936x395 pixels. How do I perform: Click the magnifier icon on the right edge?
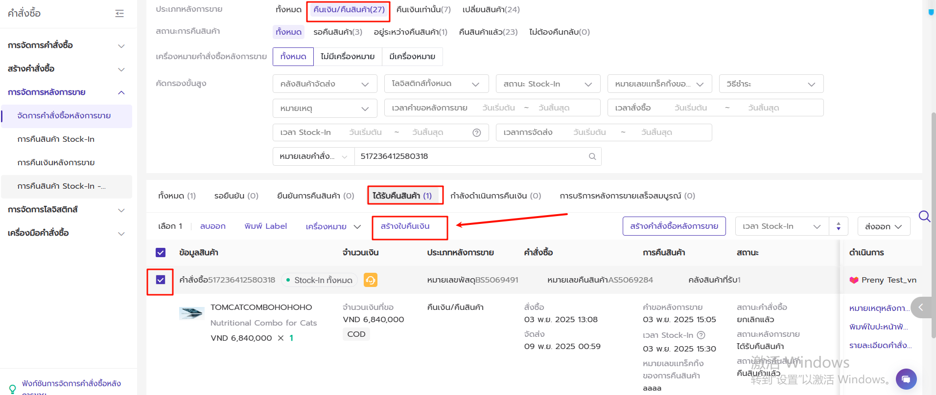click(924, 216)
